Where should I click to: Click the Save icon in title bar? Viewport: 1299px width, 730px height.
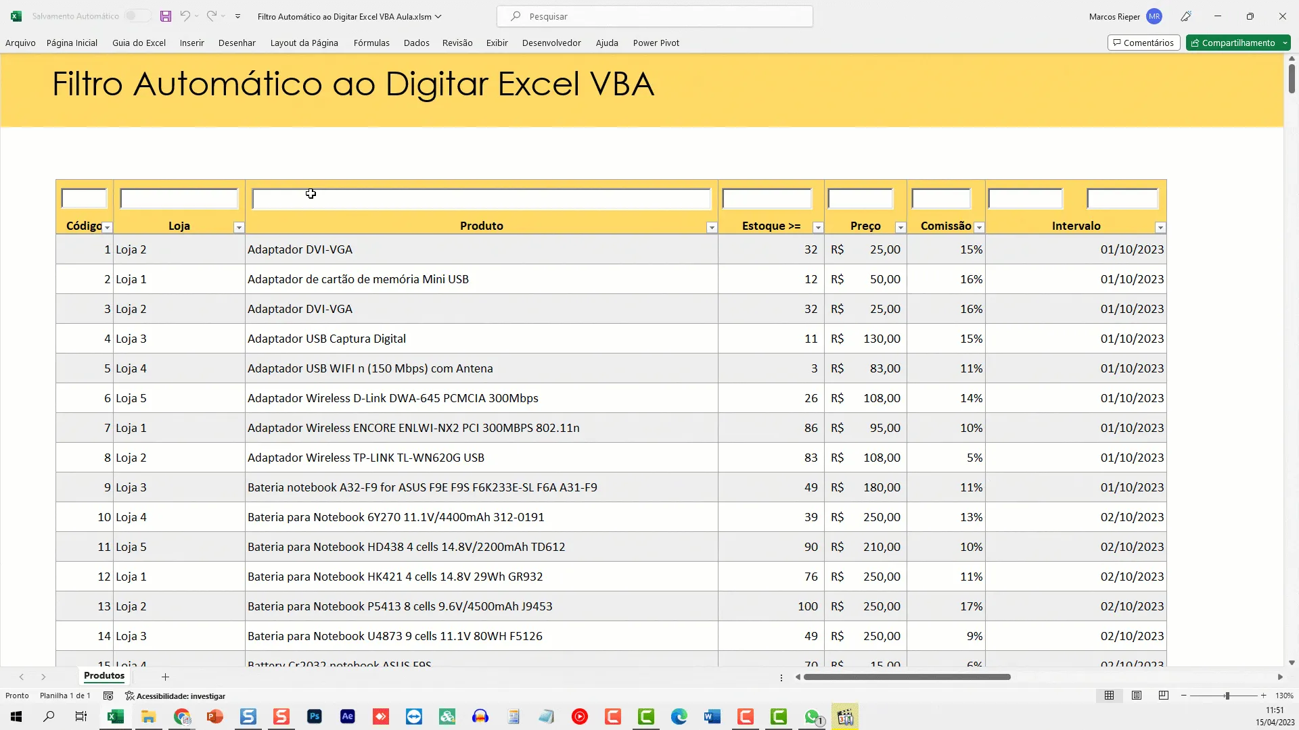(166, 16)
